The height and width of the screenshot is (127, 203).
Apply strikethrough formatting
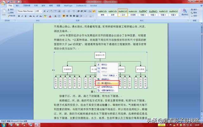[30, 16]
